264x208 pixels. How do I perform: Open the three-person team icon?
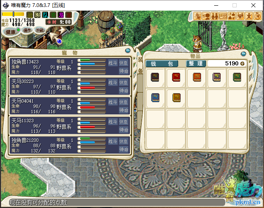click(x=240, y=16)
